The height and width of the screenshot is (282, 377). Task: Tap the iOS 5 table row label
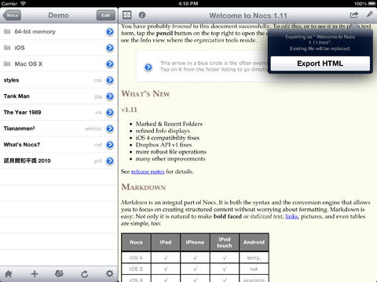[x=136, y=269]
